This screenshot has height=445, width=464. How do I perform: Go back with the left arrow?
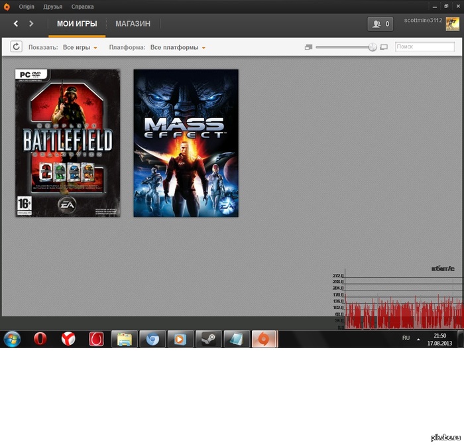click(x=16, y=24)
